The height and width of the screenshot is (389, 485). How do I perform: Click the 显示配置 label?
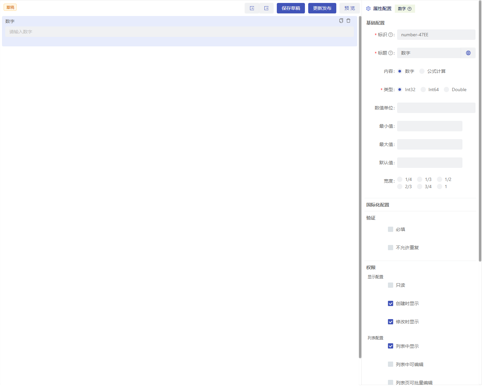tap(376, 277)
